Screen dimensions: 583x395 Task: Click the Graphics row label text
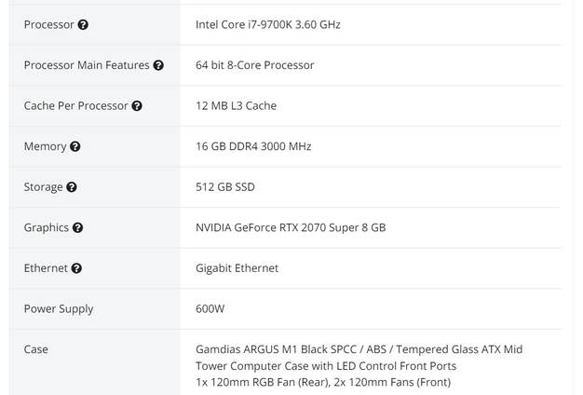[x=47, y=227]
